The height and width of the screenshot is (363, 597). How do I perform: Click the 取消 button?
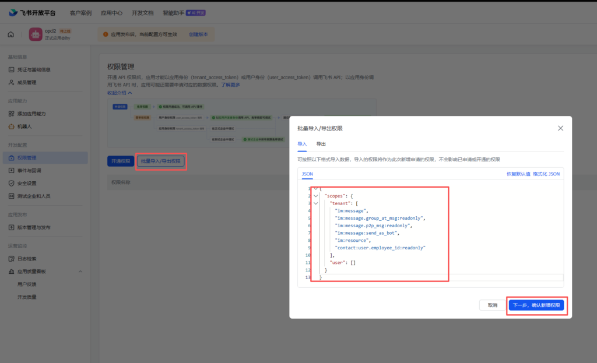tap(492, 305)
